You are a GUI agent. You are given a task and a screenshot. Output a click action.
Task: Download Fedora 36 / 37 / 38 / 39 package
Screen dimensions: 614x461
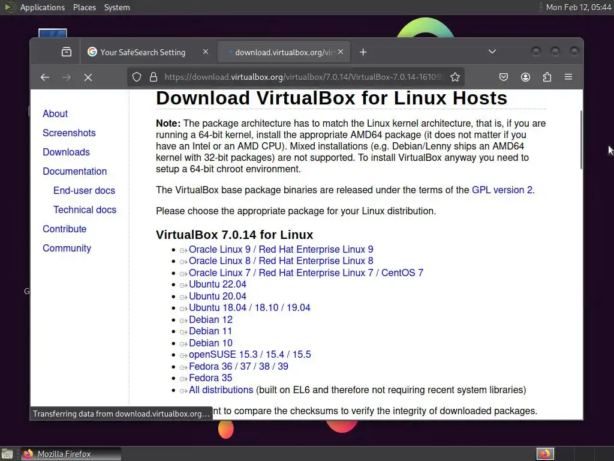[239, 367]
